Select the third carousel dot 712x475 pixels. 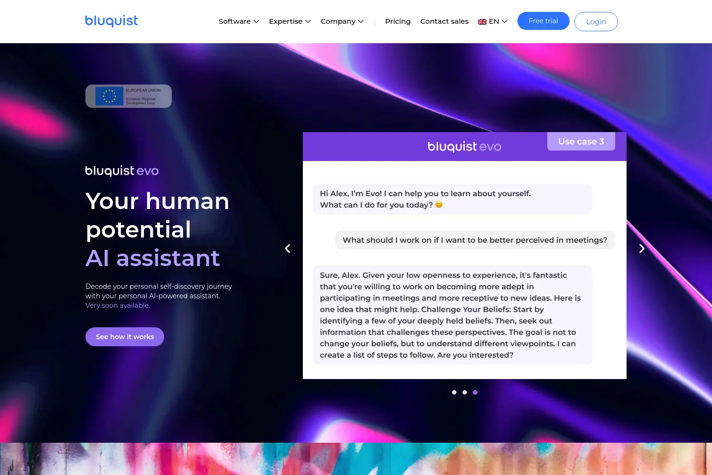(475, 392)
